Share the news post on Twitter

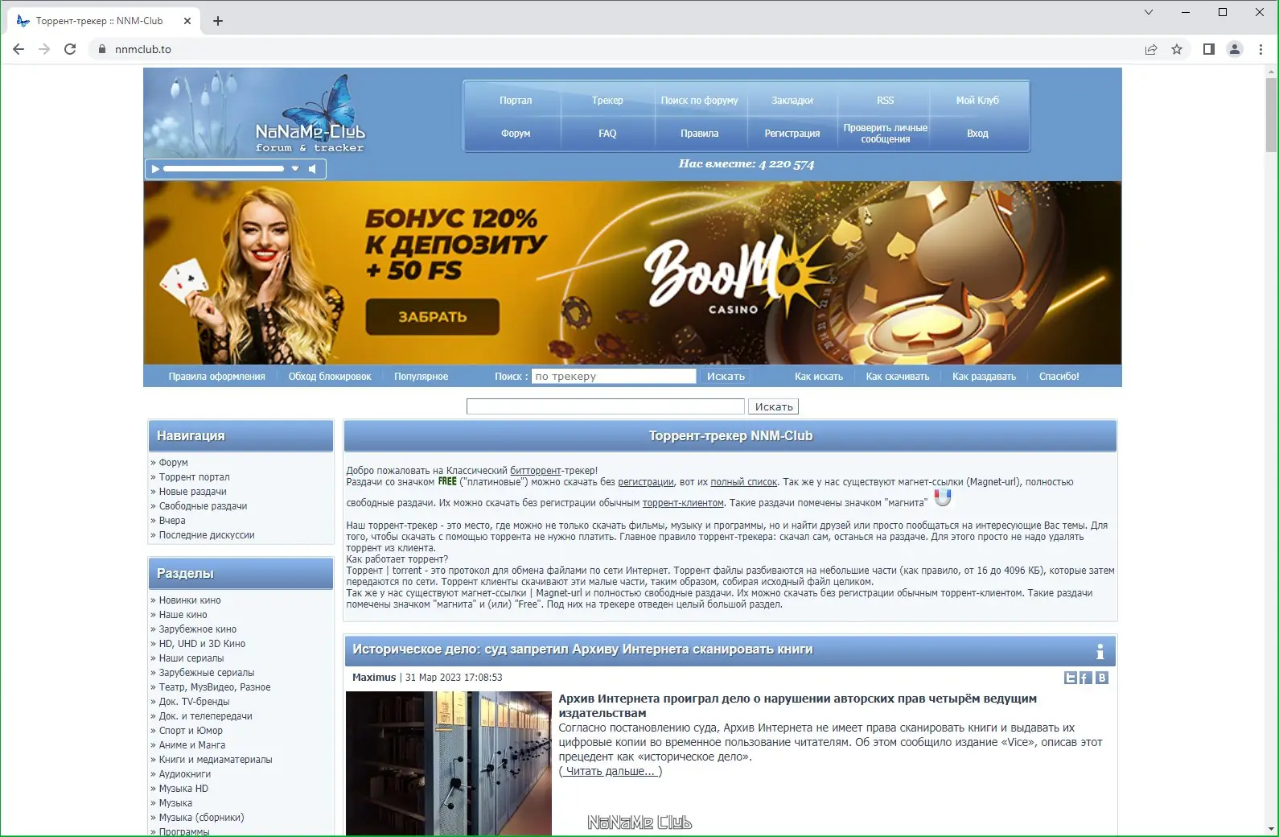pos(1071,678)
